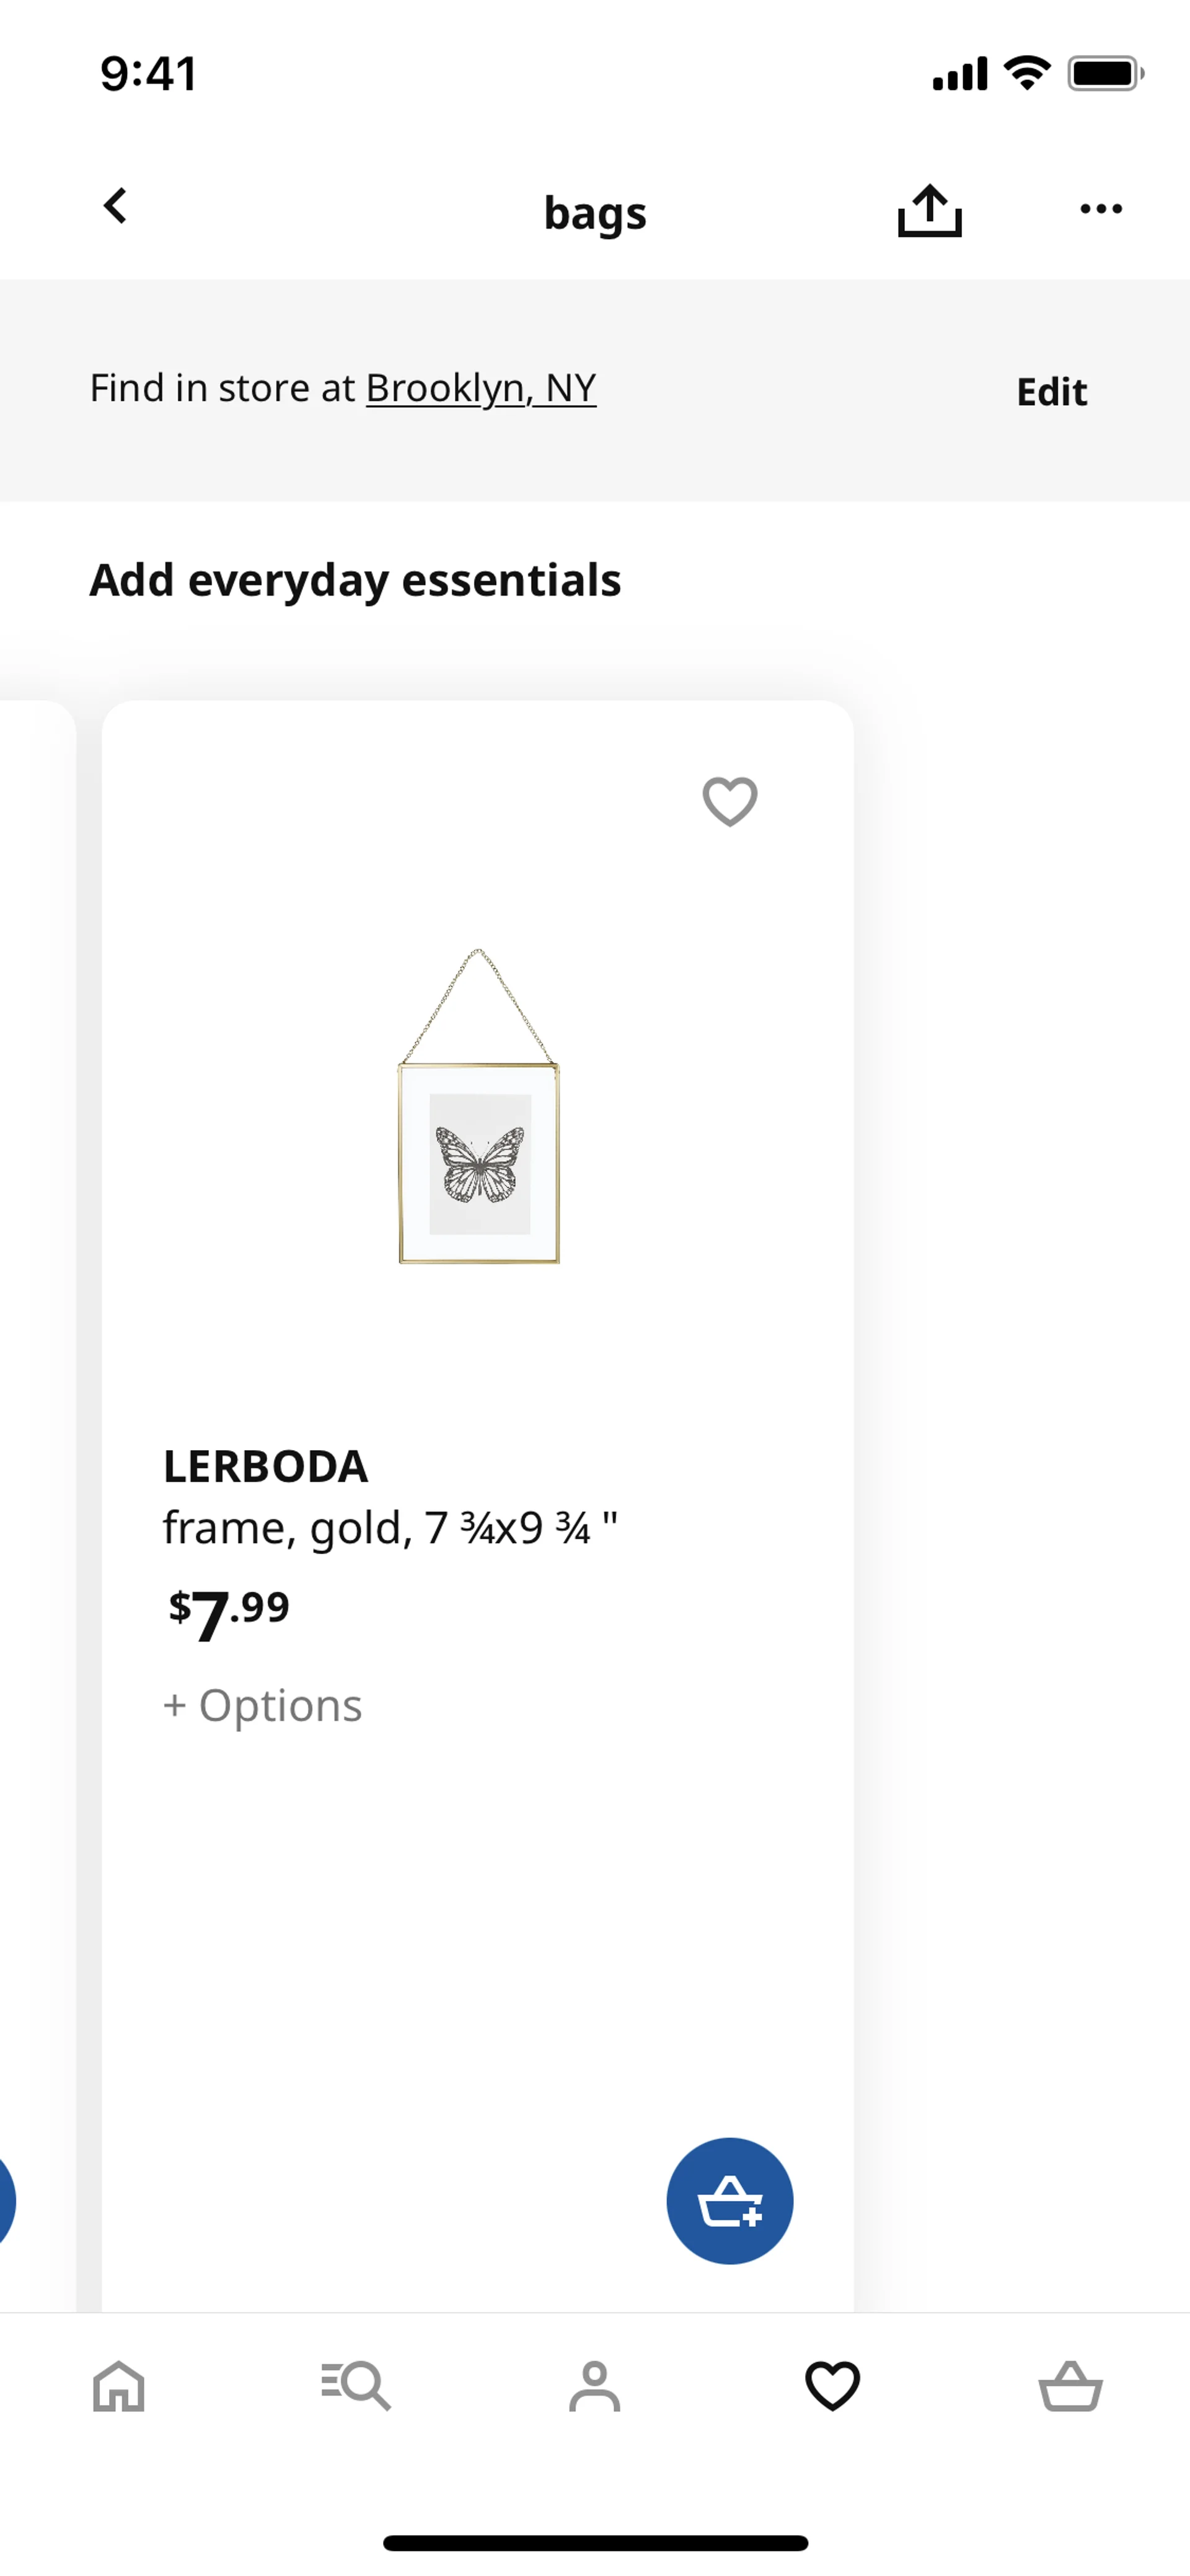Add LERBODA frame to shopping bag

[x=729, y=2201]
